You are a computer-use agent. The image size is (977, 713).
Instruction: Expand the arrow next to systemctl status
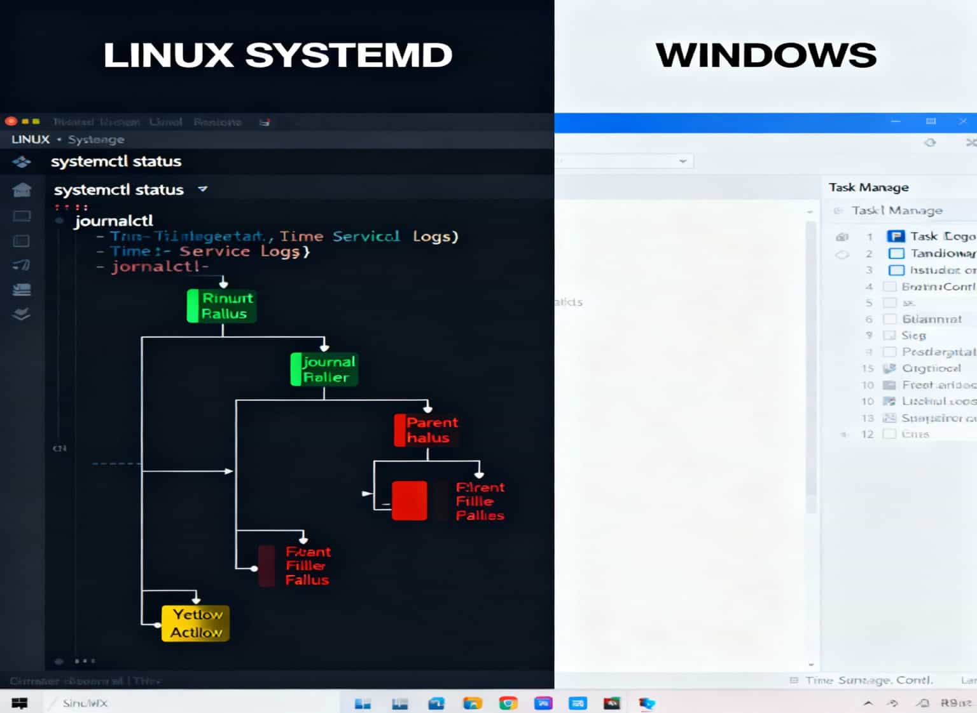(x=202, y=189)
